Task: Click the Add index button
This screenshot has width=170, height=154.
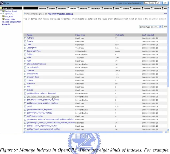Action: [165, 27]
